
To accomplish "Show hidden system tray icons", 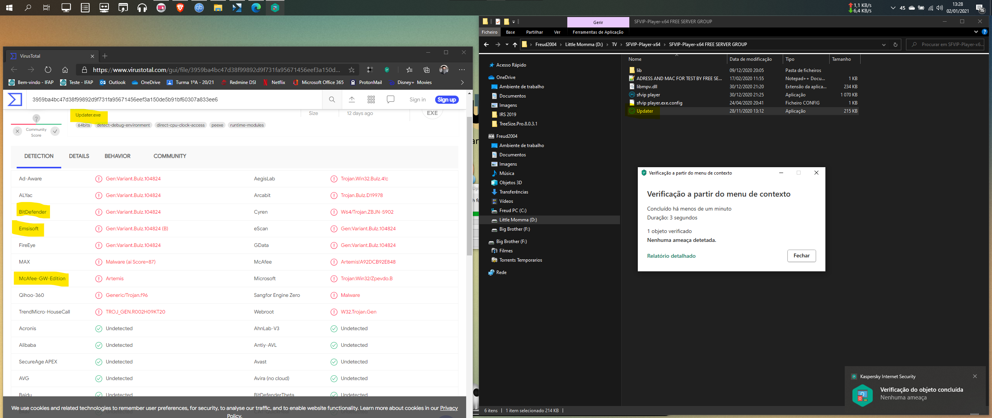I will click(x=893, y=8).
